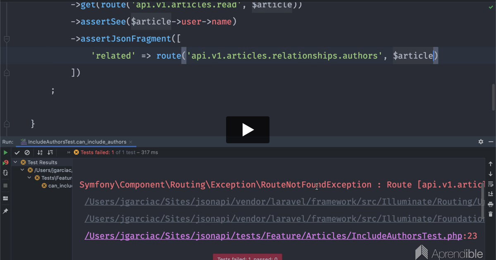The image size is (496, 260).
Task: Jump to previous failed test up arrow
Action: click(491, 164)
